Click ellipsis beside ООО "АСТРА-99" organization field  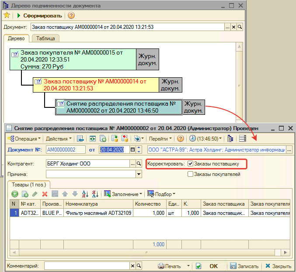[289, 150]
